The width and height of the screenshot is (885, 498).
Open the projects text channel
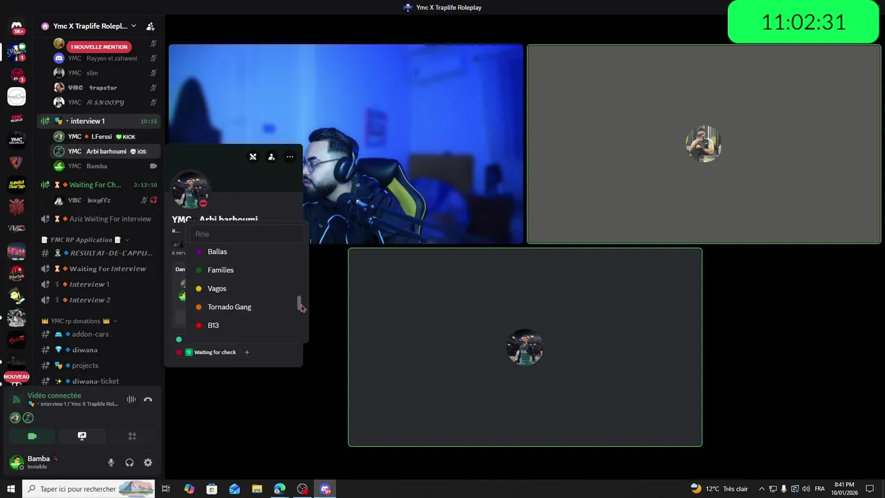100,365
